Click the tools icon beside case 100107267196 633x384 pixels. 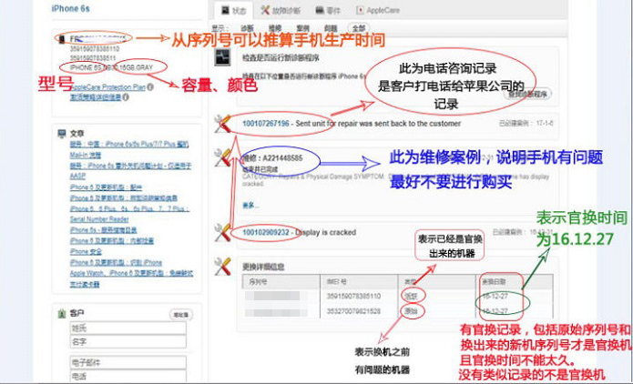pos(222,124)
